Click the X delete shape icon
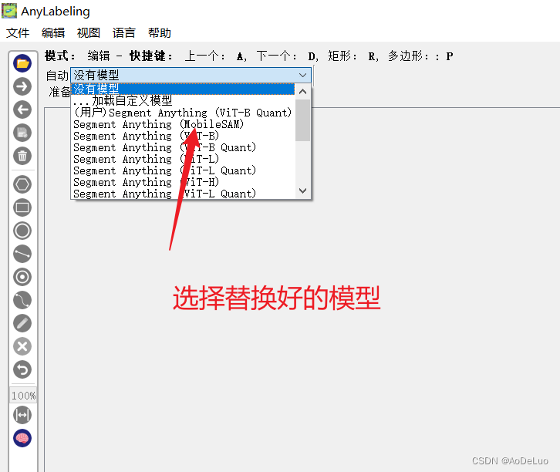The width and height of the screenshot is (560, 472). click(22, 346)
